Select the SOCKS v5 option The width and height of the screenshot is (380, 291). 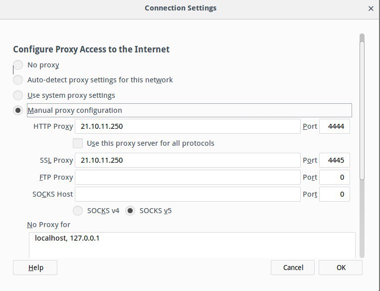pos(130,211)
